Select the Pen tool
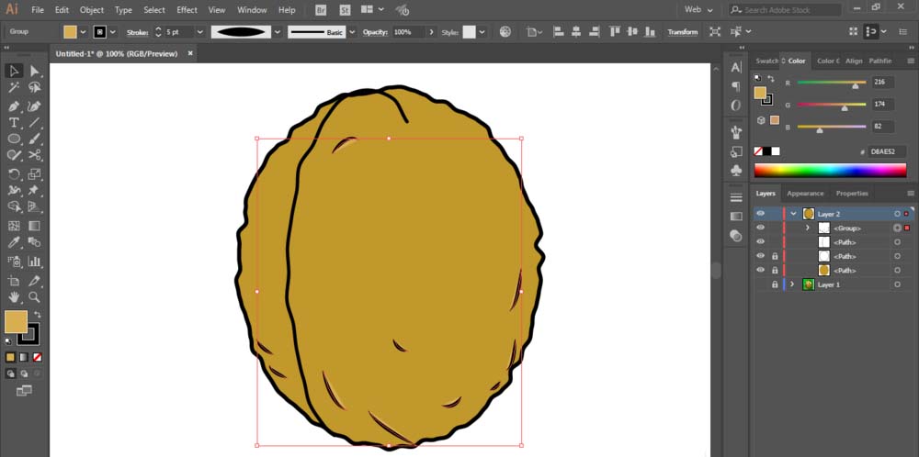 pyautogui.click(x=14, y=106)
